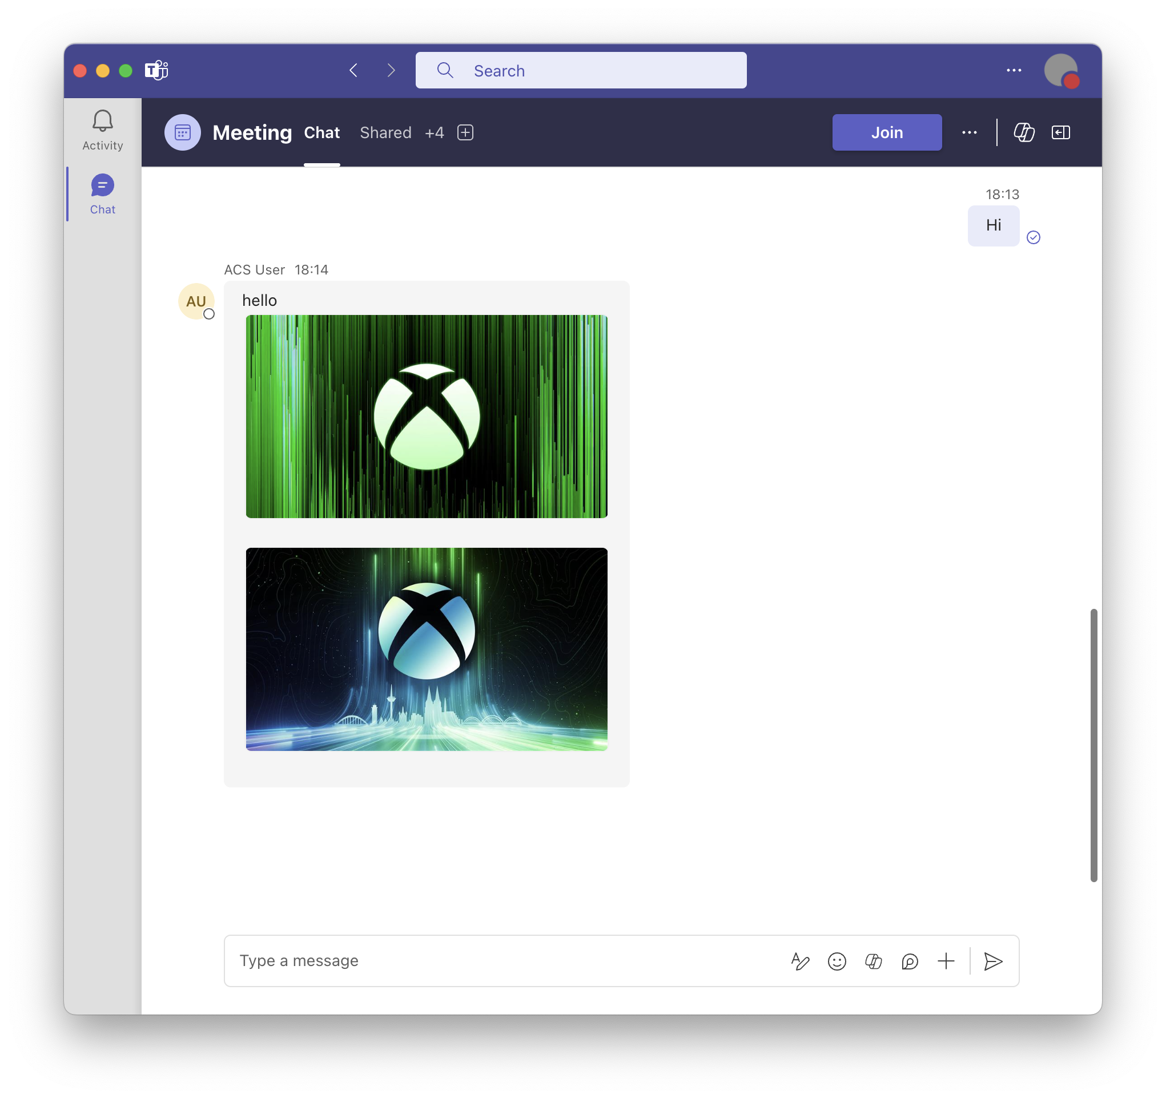Image resolution: width=1166 pixels, height=1099 pixels.
Task: Click the attach file plus icon
Action: pos(946,960)
